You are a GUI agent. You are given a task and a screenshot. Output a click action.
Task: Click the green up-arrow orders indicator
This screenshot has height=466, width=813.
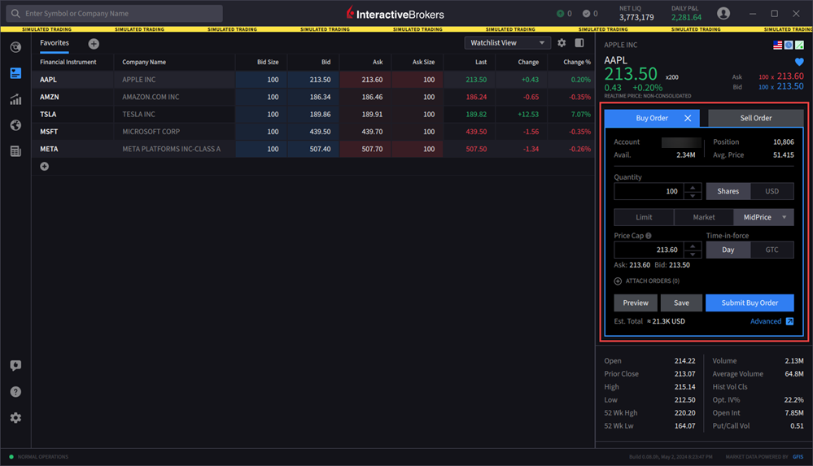[560, 14]
